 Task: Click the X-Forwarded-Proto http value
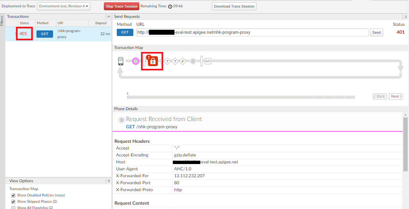pyautogui.click(x=178, y=190)
